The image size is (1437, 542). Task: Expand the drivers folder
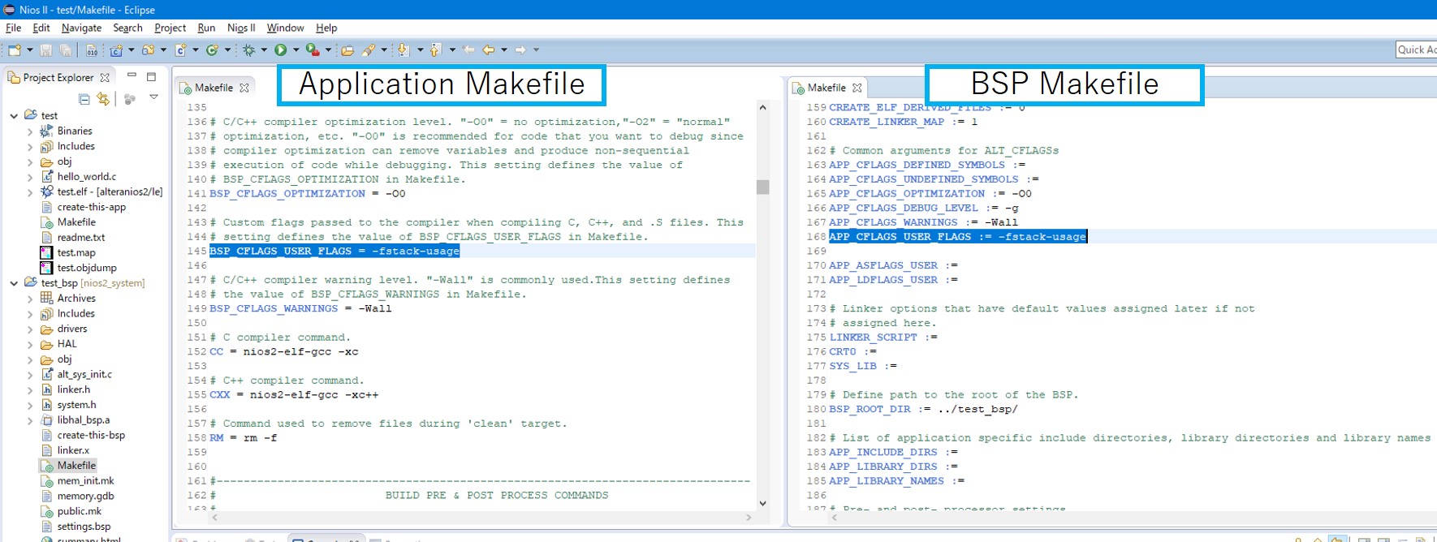click(x=30, y=329)
